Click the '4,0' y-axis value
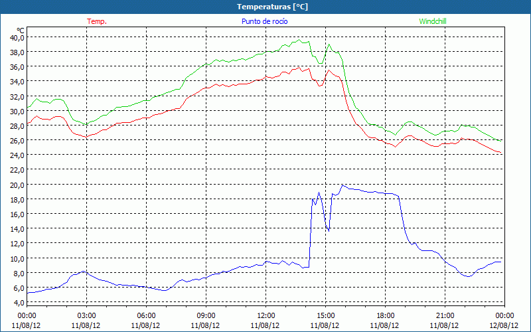531x332 pixels. 19,303
